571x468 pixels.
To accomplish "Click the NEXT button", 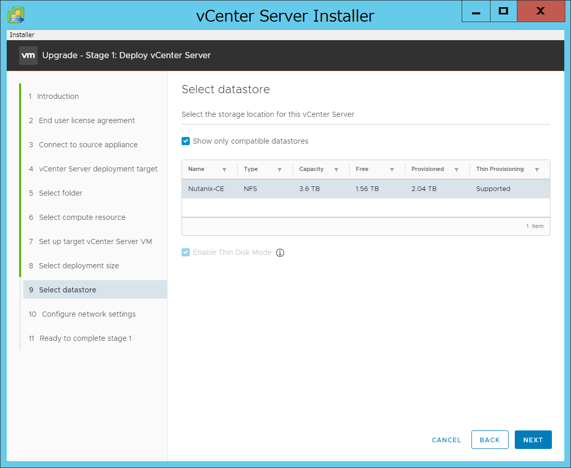I will pyautogui.click(x=533, y=440).
